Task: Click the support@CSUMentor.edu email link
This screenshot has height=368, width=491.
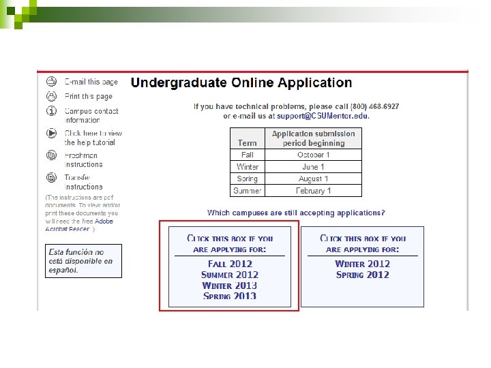Action: [323, 116]
